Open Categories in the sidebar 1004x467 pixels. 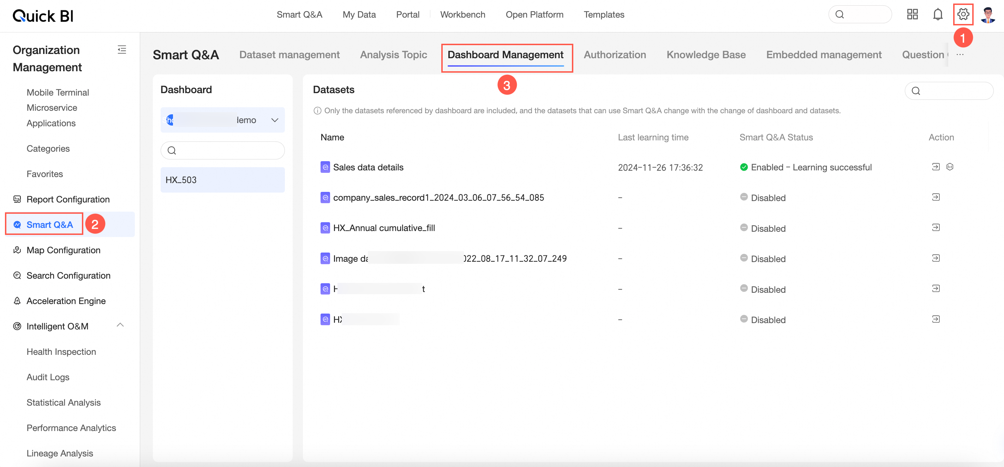[x=48, y=148]
